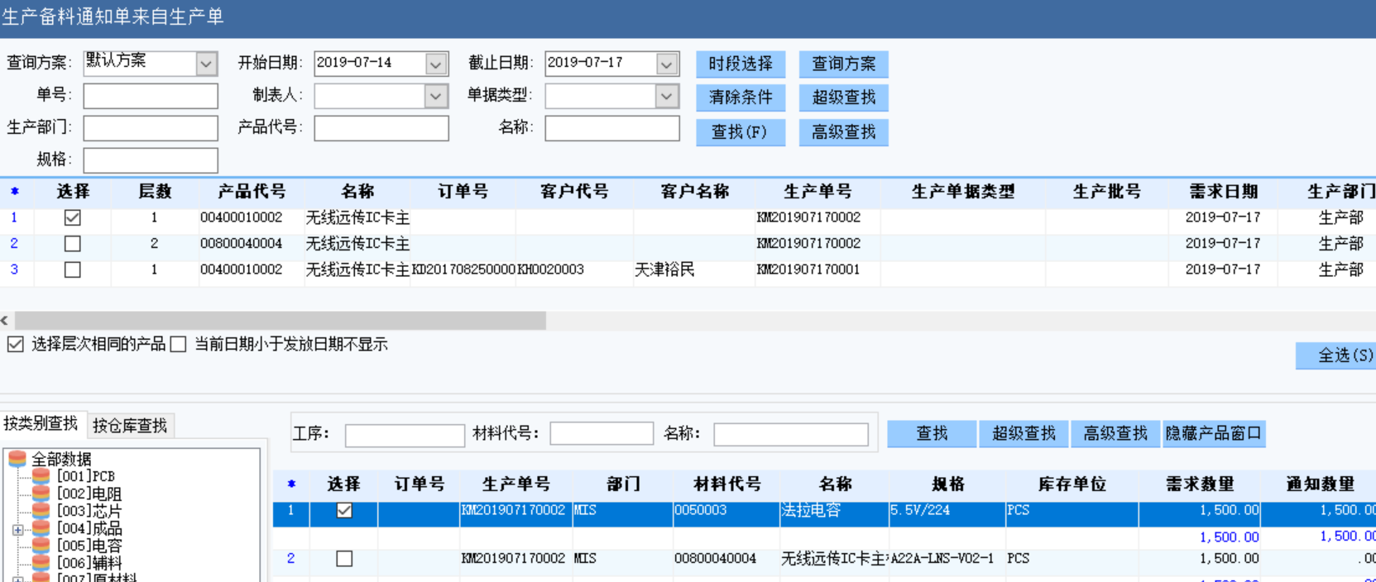Click the icon next to [002]电阻
Image resolution: width=1376 pixels, height=582 pixels.
tap(41, 494)
